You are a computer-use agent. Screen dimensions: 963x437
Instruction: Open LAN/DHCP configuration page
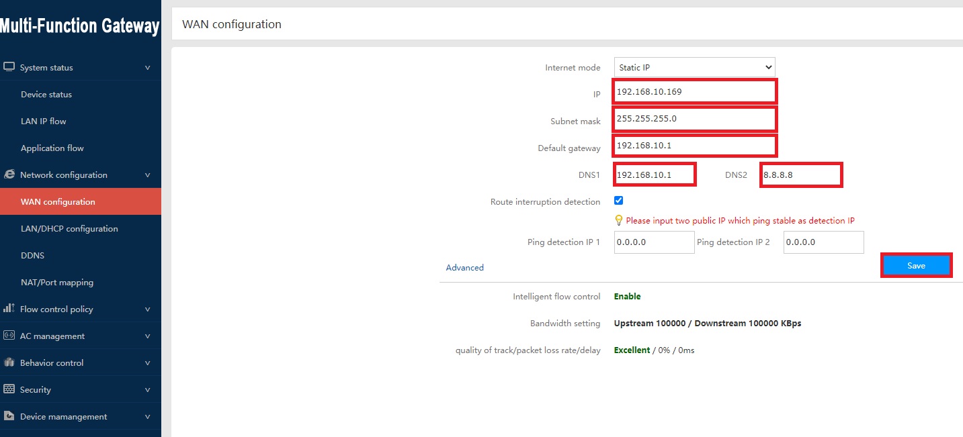69,229
